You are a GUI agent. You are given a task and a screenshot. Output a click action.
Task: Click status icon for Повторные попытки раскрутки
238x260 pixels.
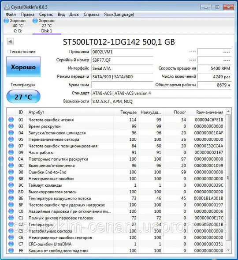click(11, 159)
